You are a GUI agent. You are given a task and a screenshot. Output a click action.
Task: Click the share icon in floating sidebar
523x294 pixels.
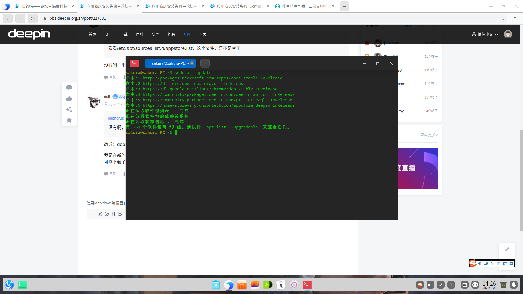69,109
